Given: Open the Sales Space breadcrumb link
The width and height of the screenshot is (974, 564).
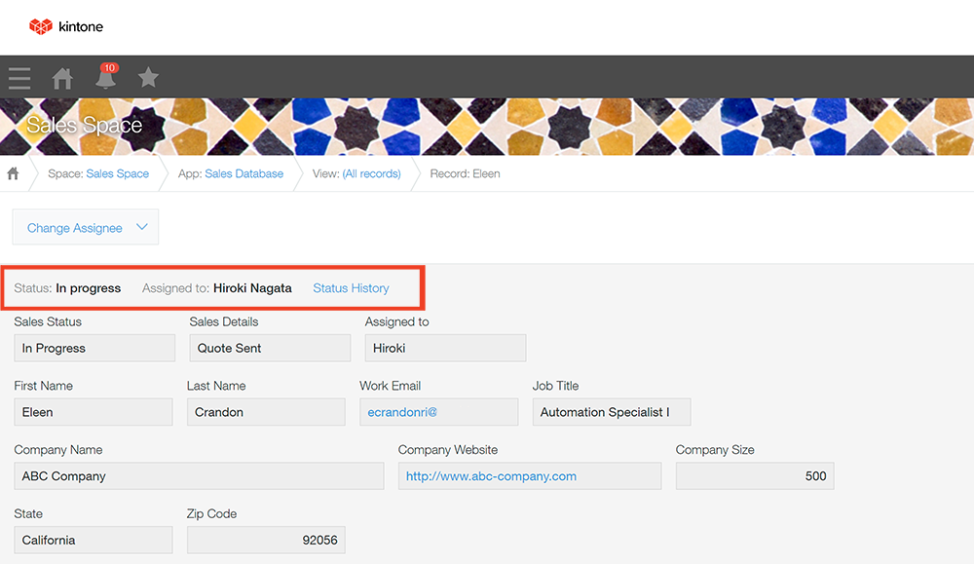Looking at the screenshot, I should tap(117, 174).
